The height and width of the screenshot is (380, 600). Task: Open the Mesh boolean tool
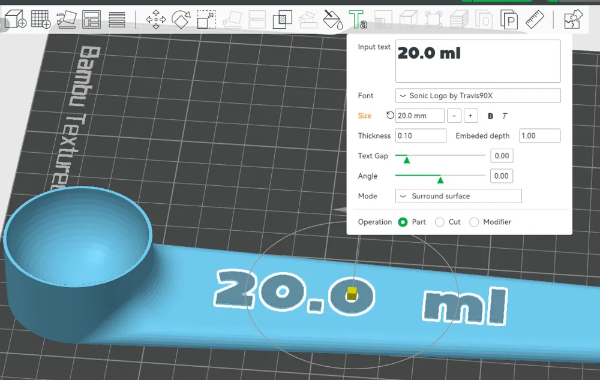283,20
